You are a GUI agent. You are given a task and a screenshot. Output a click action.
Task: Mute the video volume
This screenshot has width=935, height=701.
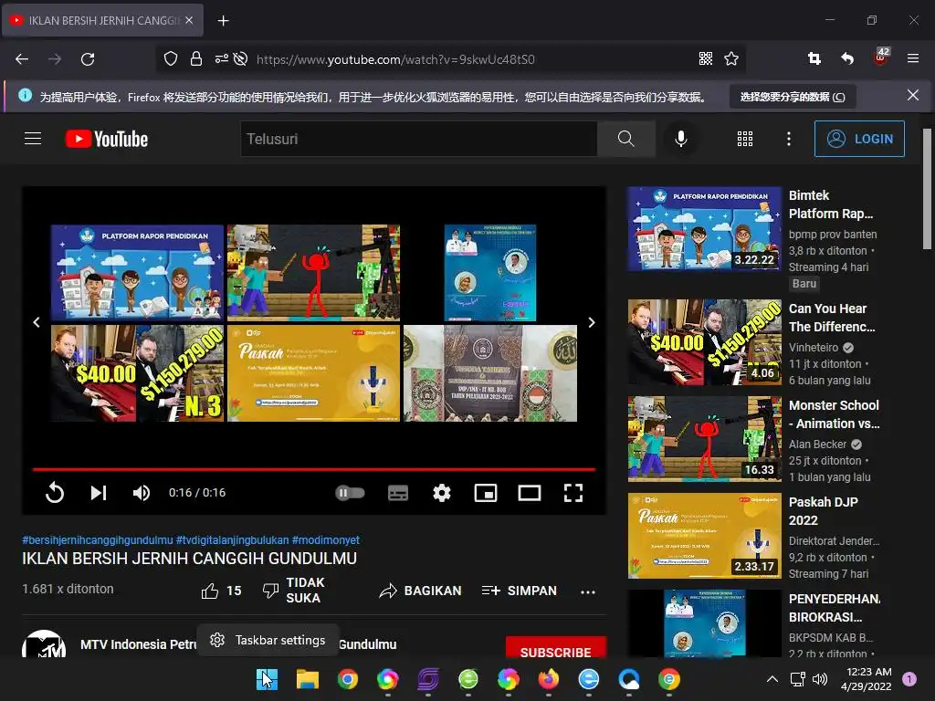142,493
